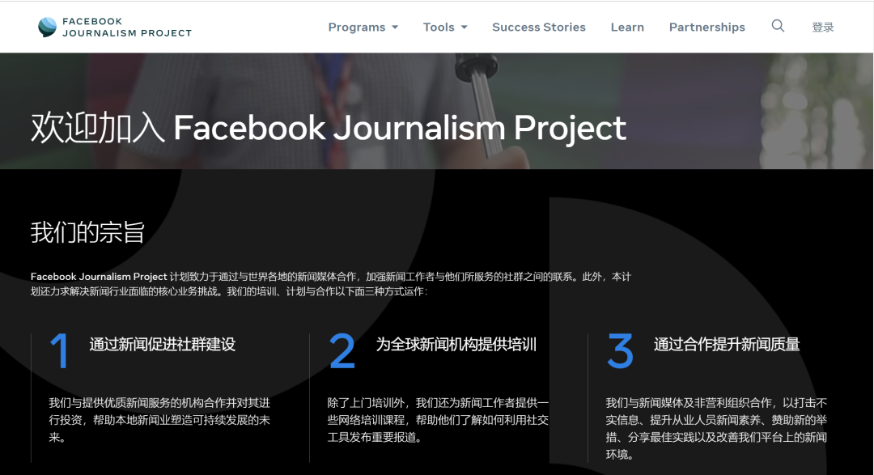Open the Programs menu
The image size is (874, 475).
[363, 28]
